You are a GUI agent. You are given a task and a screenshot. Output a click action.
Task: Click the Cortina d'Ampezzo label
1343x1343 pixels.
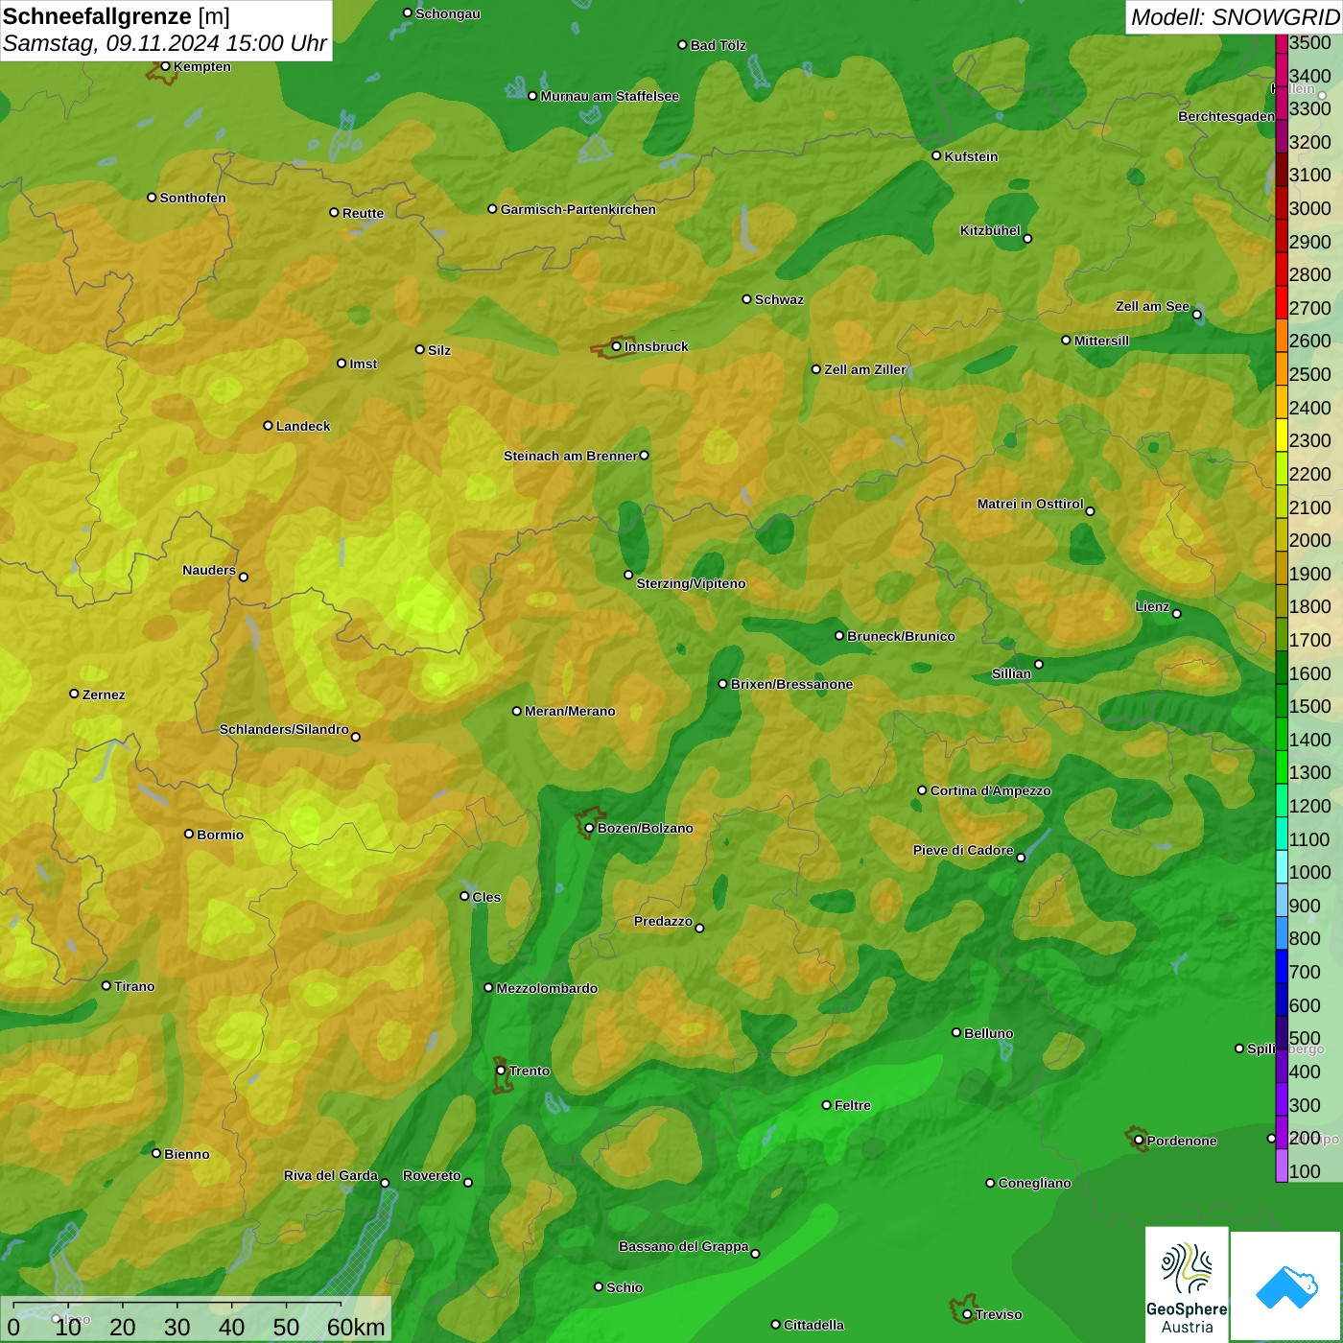tap(990, 790)
